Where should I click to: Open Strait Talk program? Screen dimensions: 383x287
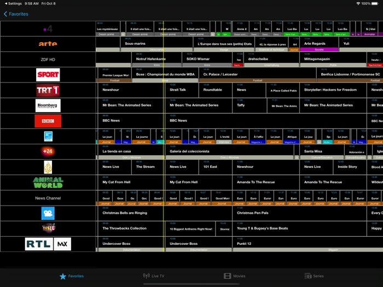182,90
